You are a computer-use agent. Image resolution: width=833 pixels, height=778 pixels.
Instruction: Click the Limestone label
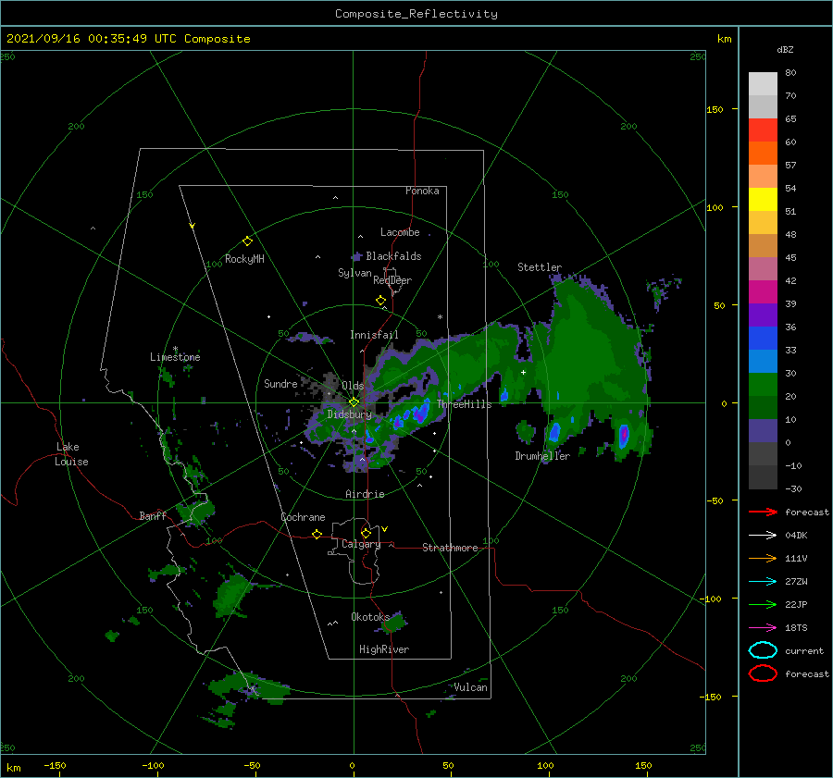pos(175,357)
